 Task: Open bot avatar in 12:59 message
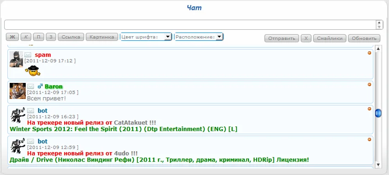coord(18,146)
